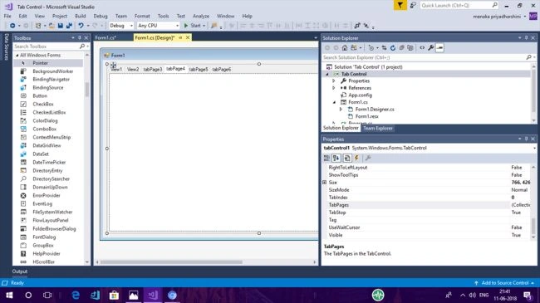Select tabPage3 tab on the form

click(x=153, y=69)
